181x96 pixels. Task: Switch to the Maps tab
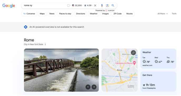click(42, 14)
